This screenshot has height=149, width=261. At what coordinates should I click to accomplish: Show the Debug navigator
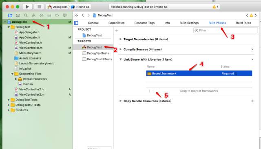(49, 15)
